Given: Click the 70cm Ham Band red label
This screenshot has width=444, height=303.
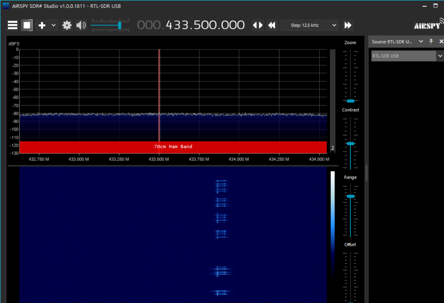Looking at the screenshot, I should click(x=173, y=147).
